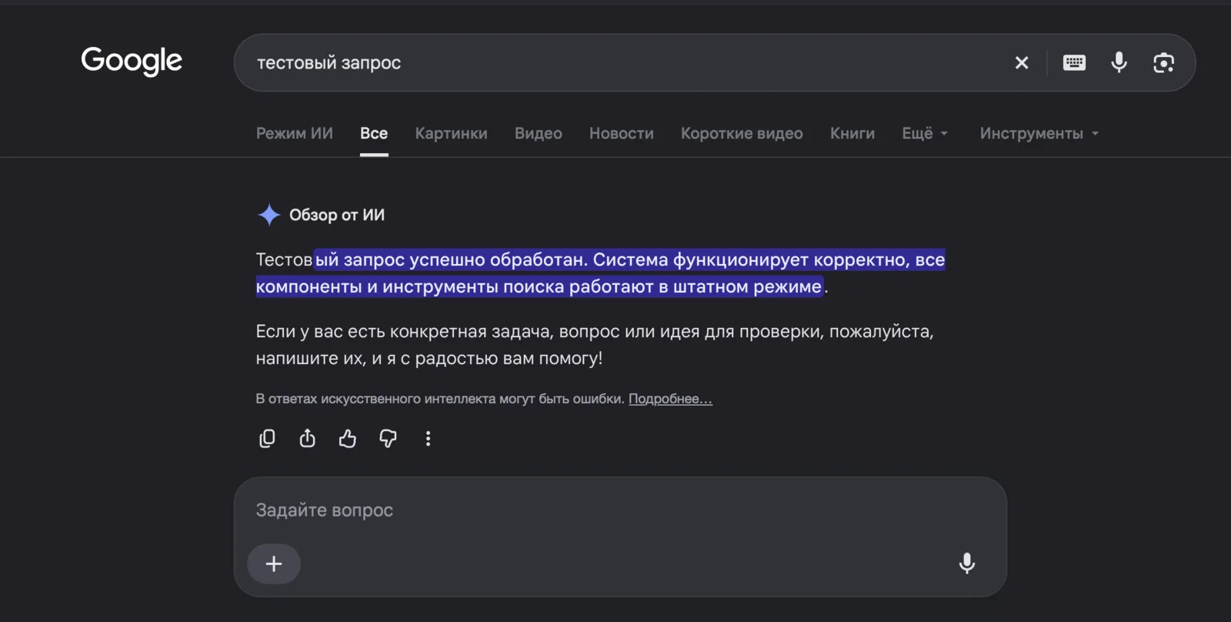Expand the Инструменты dropdown
1231x622 pixels.
(1039, 133)
